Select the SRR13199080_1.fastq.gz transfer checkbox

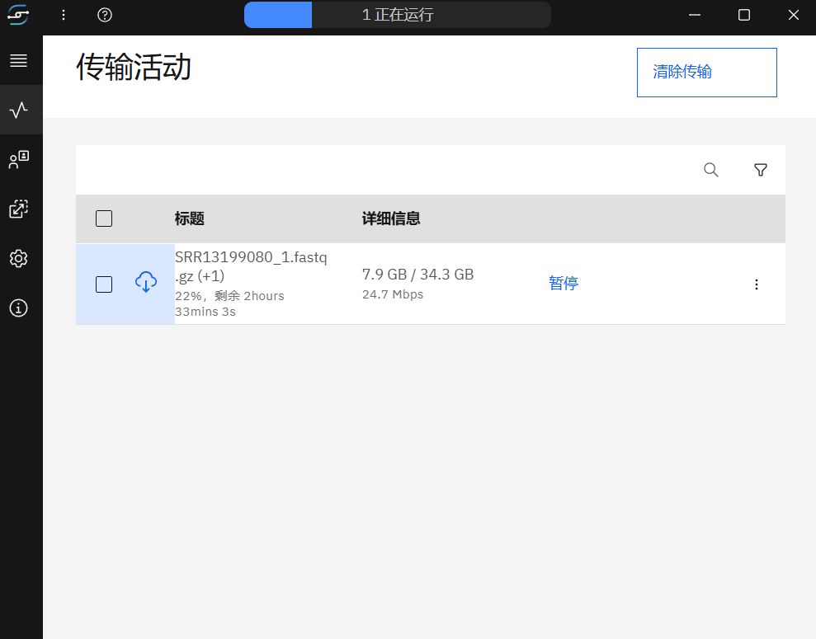pos(104,284)
